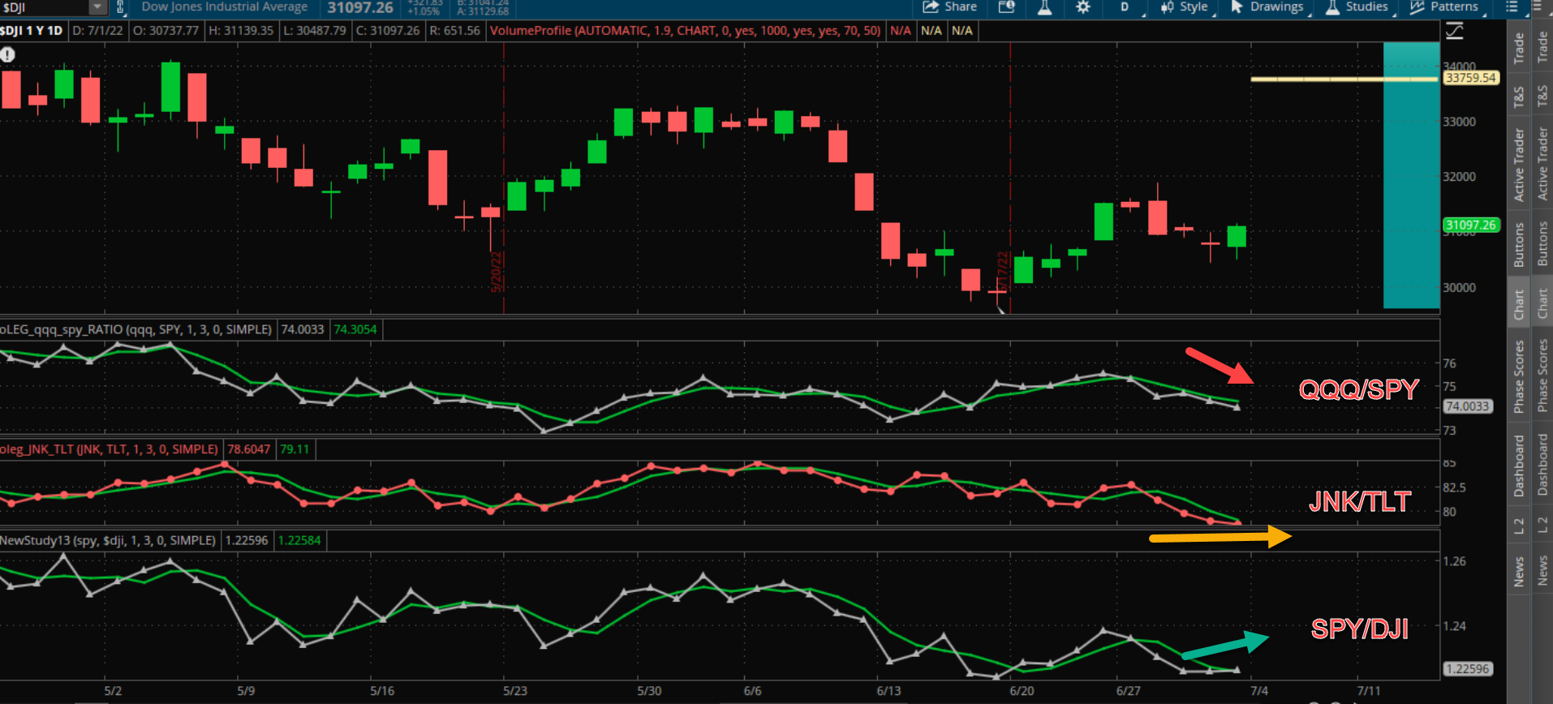
Task: Click the 33759.54 price level bubble
Action: 1471,78
